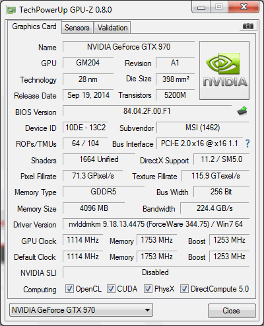This screenshot has width=264, height=326.
Task: Open the GPU selection dropdown
Action: point(81,310)
